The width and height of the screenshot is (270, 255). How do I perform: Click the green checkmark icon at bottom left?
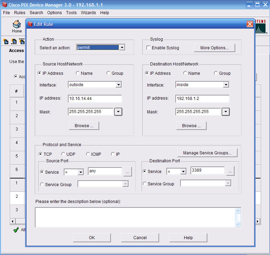[x=16, y=229]
